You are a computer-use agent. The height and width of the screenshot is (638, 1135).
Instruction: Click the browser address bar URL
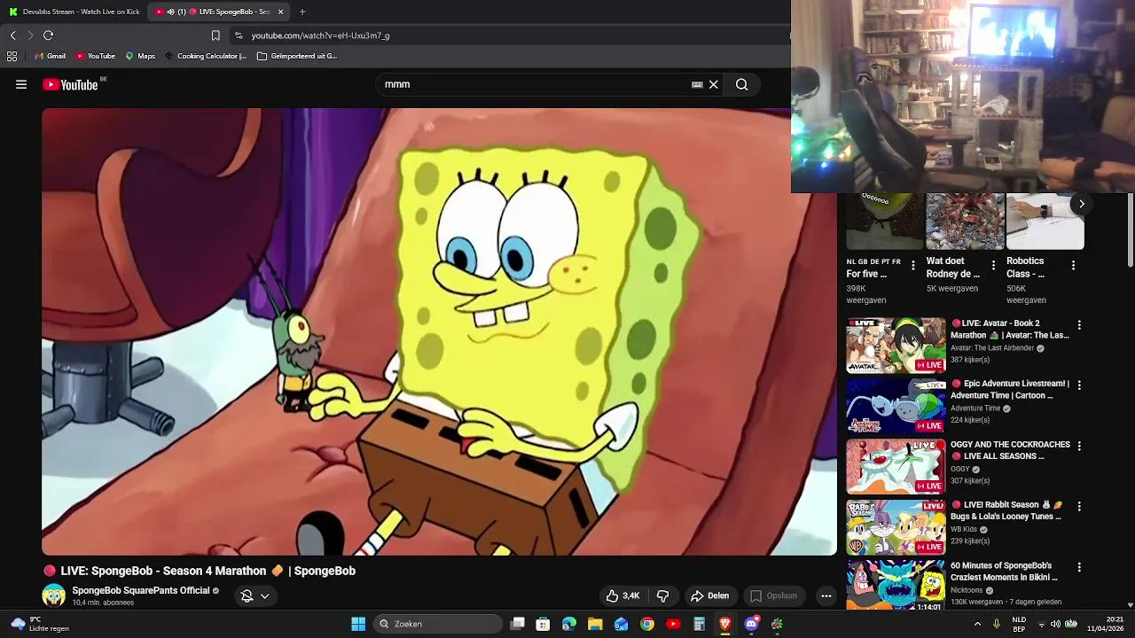320,35
